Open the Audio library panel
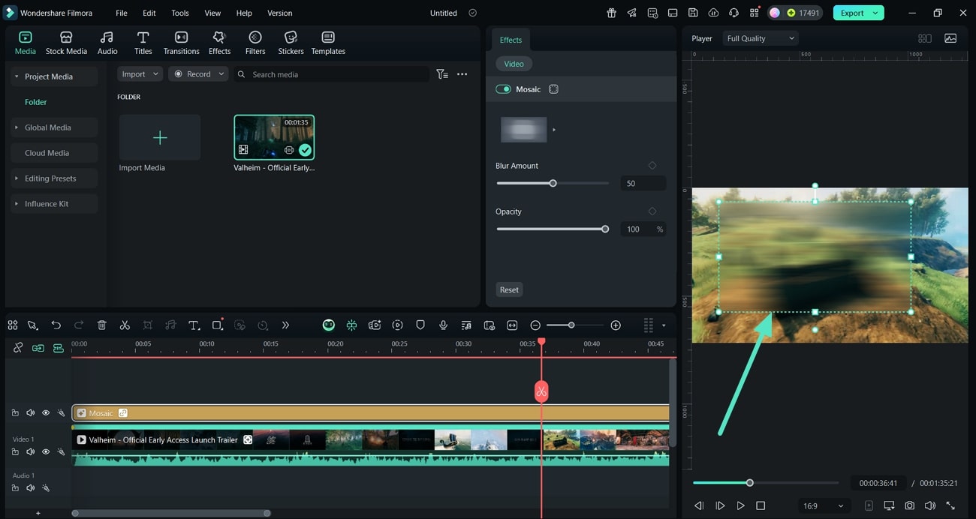 point(107,43)
